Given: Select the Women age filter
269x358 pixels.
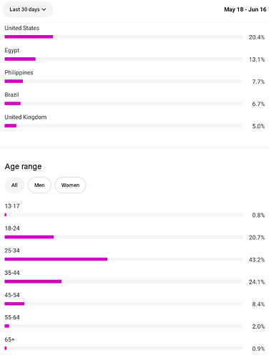Looking at the screenshot, I should tap(70, 185).
